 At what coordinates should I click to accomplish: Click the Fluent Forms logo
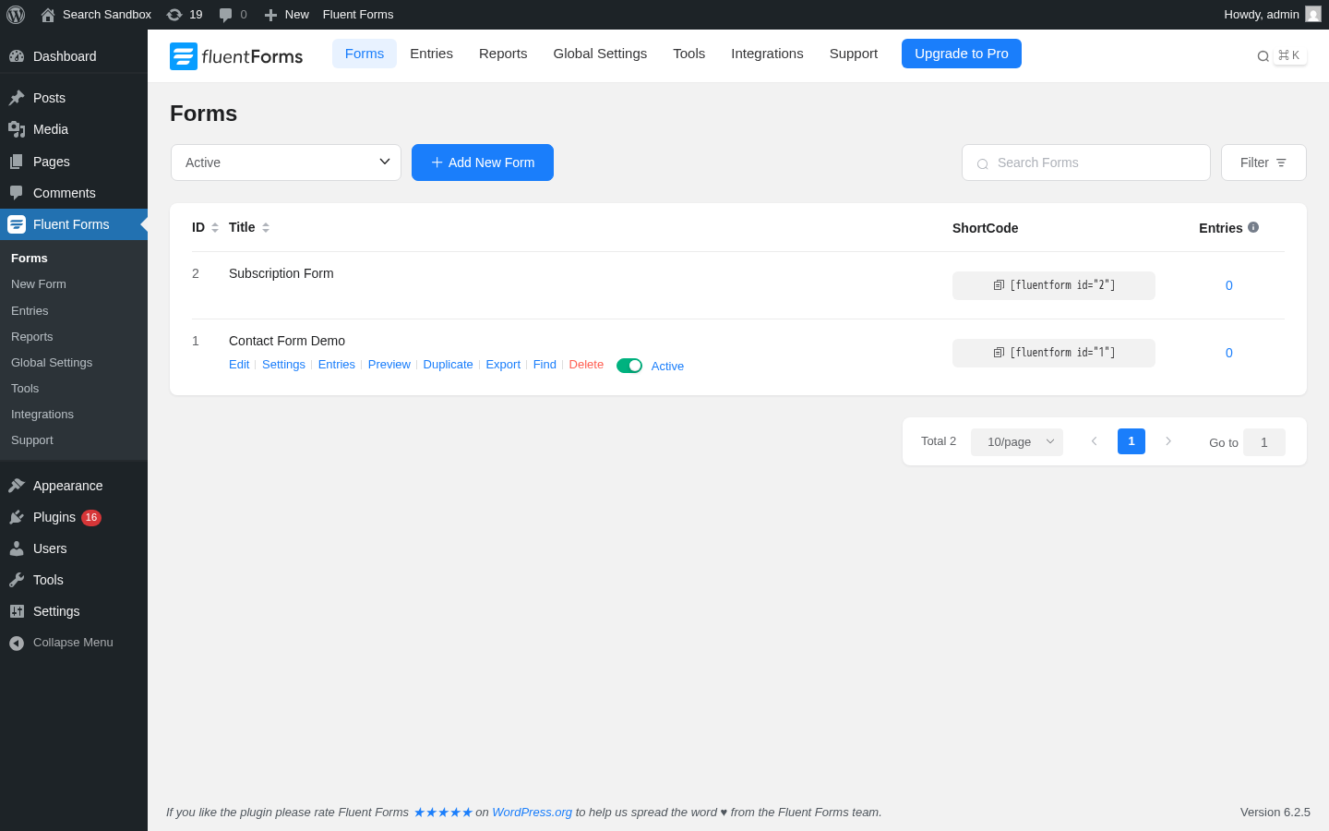point(236,56)
